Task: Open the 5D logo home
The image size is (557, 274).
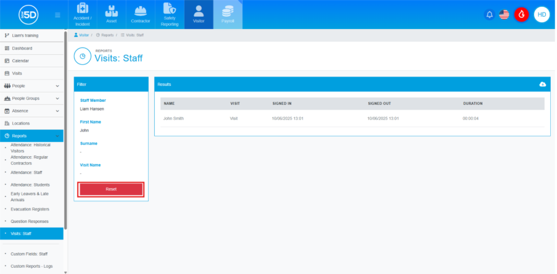Action: click(28, 15)
